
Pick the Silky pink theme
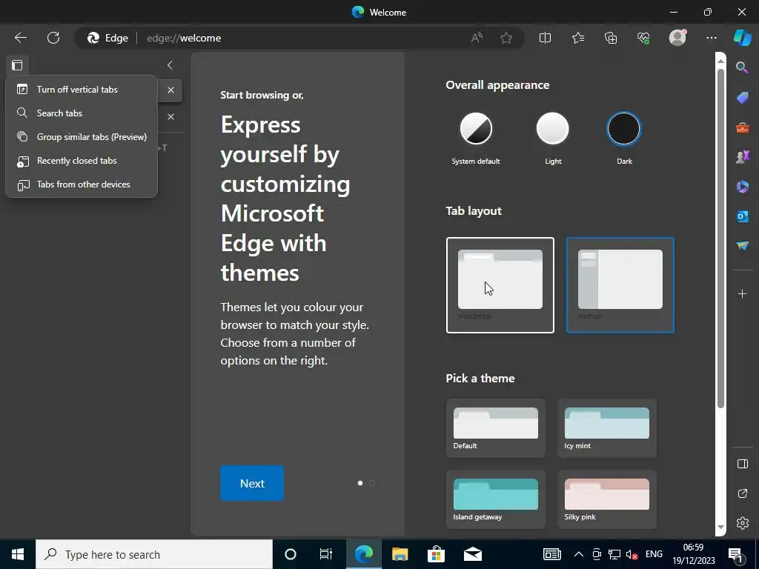coord(607,499)
